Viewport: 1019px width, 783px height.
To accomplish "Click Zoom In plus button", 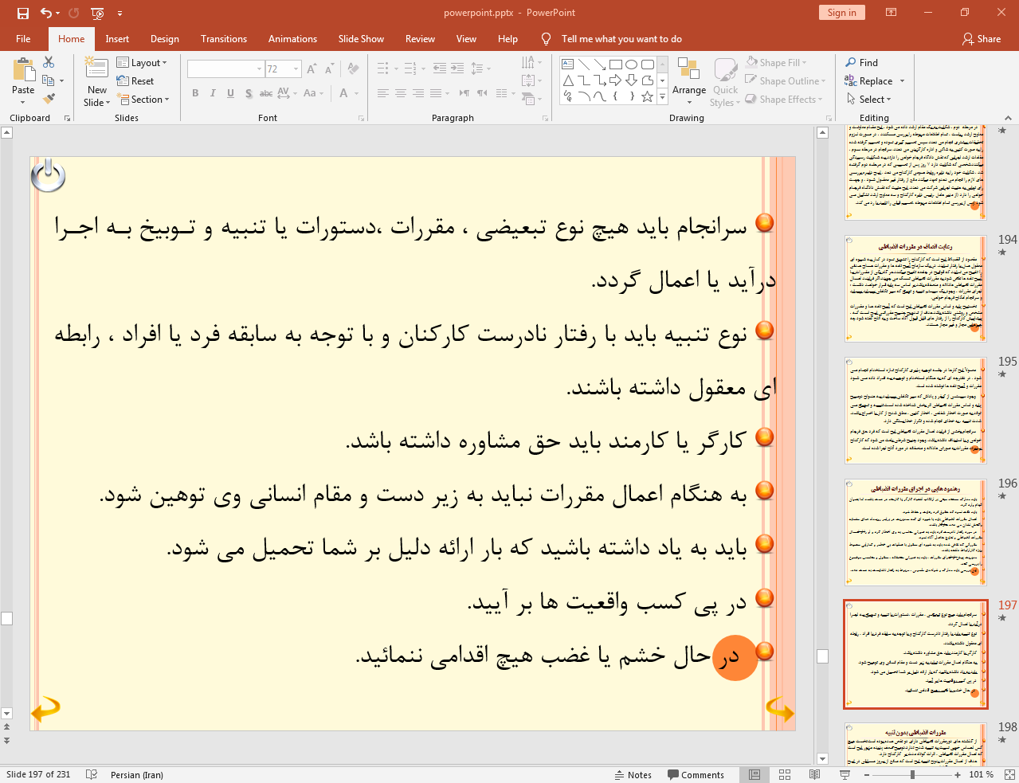I will (x=958, y=774).
